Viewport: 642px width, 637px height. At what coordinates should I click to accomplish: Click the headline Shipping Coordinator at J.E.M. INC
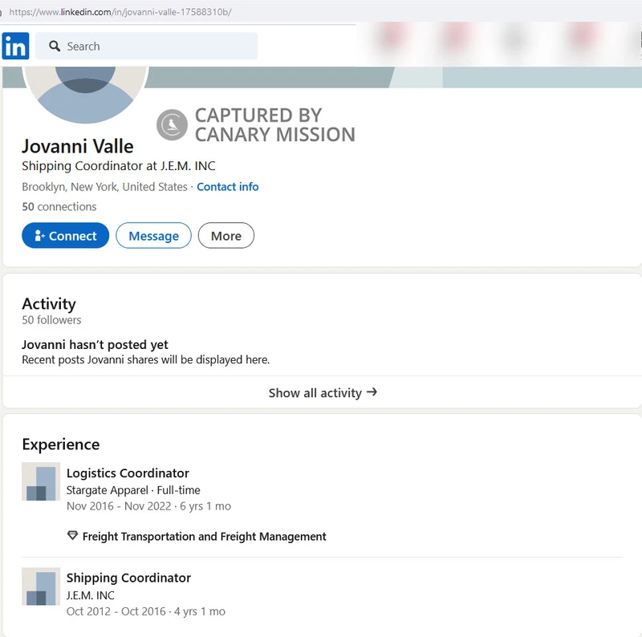click(119, 166)
